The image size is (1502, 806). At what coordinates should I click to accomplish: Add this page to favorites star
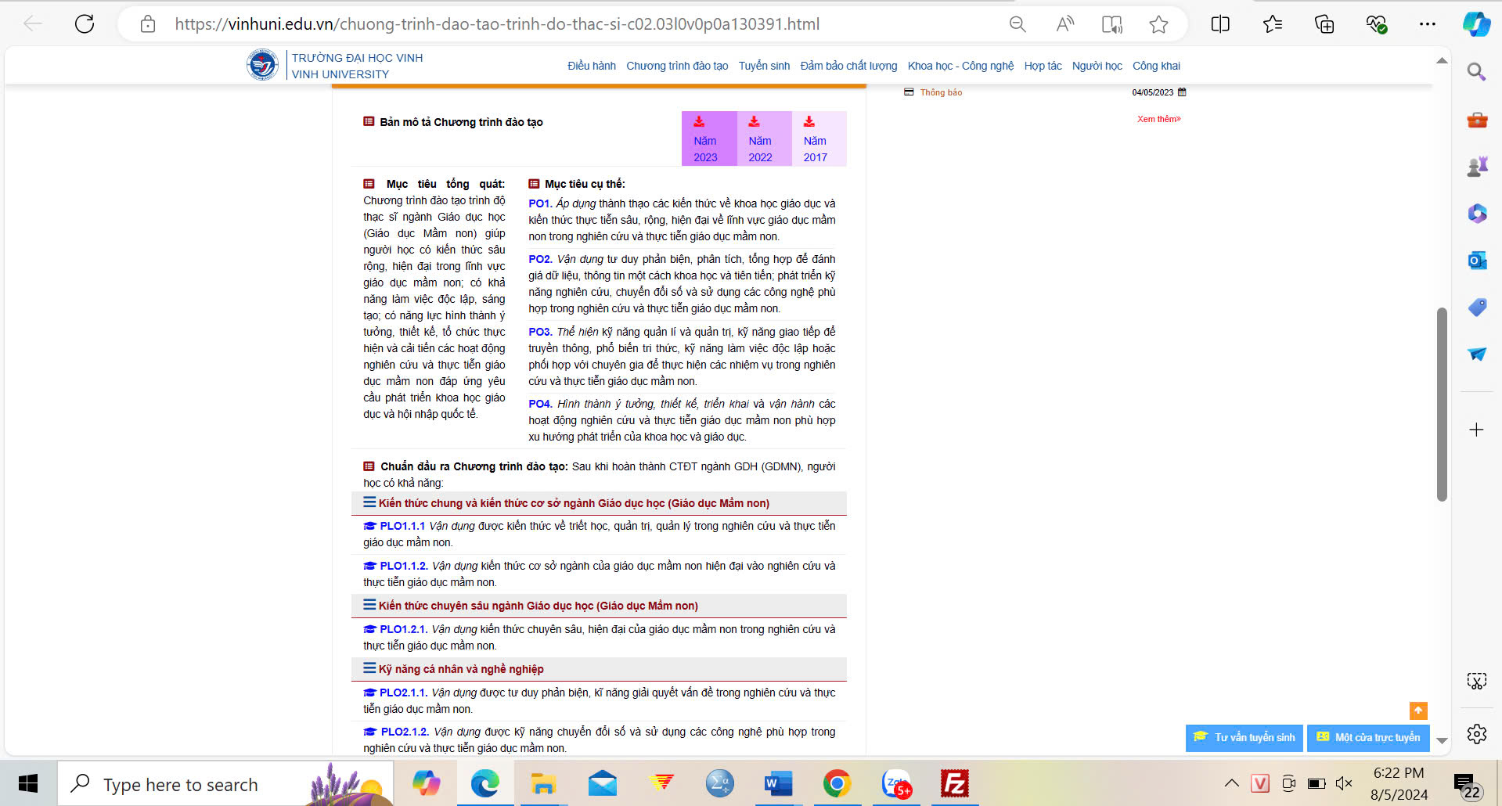coord(1158,24)
